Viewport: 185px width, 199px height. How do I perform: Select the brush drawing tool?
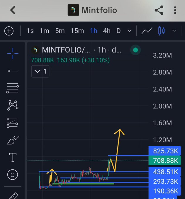13,140
